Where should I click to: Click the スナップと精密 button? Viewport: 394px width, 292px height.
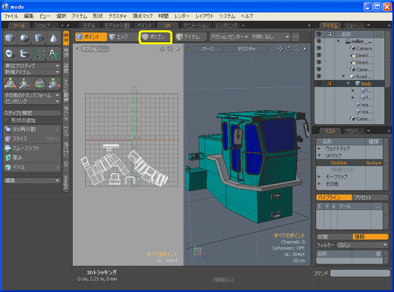32,113
